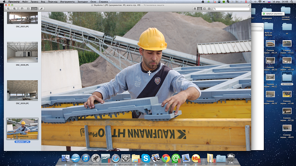Launch Google Chrome from the dock

click(x=165, y=158)
